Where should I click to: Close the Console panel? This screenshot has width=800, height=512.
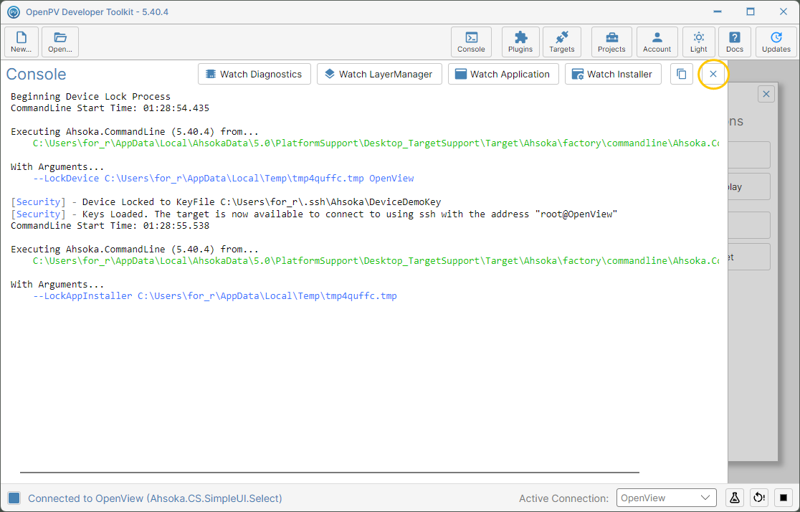713,74
